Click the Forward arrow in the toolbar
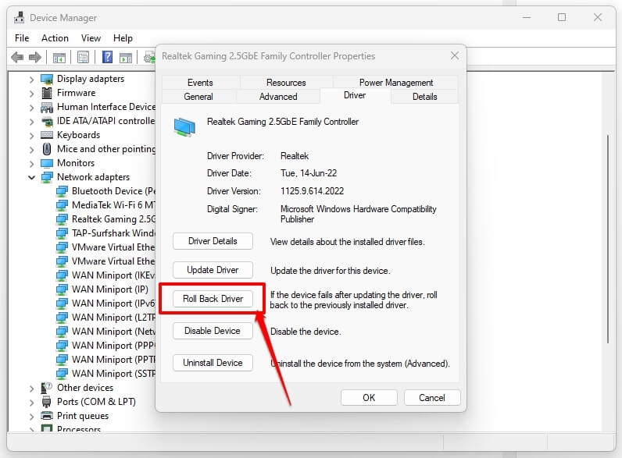This screenshot has width=622, height=458. [35, 58]
